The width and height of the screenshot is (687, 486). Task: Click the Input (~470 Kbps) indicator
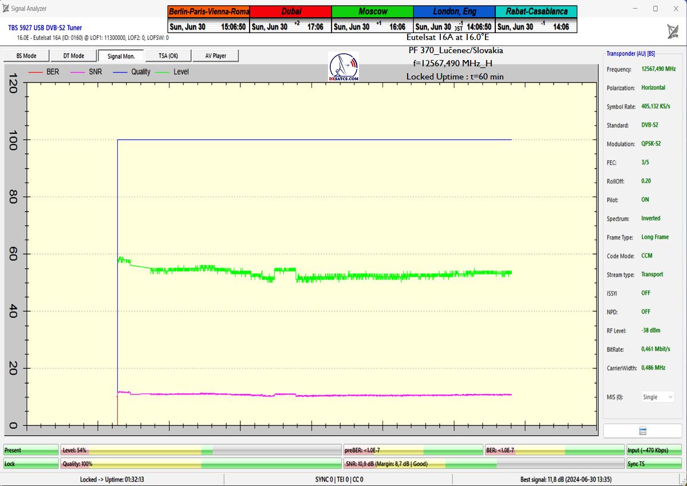tap(654, 451)
